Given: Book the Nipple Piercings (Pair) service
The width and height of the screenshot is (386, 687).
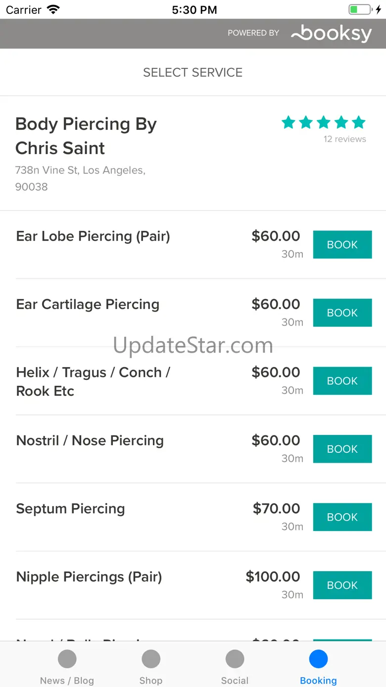Looking at the screenshot, I should point(342,585).
